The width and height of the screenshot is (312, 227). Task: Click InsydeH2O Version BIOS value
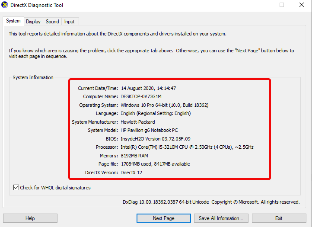(156, 139)
